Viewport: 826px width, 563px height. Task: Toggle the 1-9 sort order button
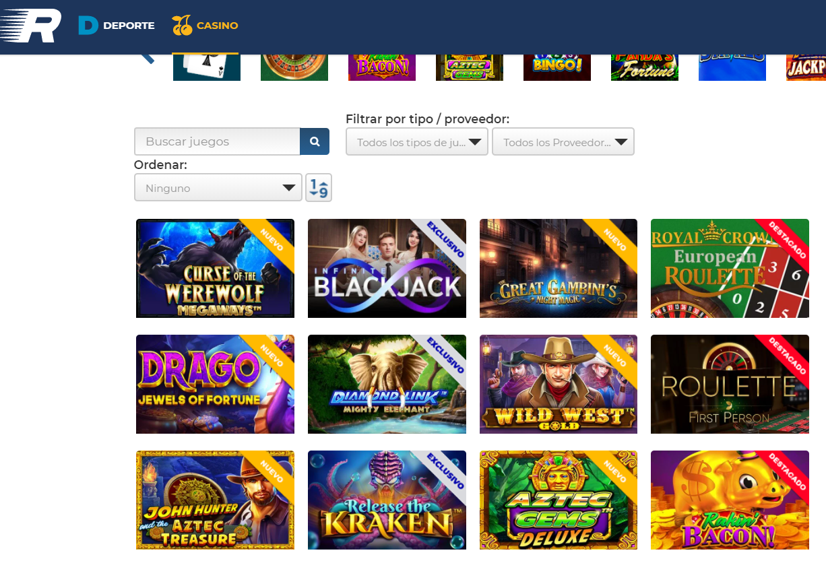tap(319, 188)
